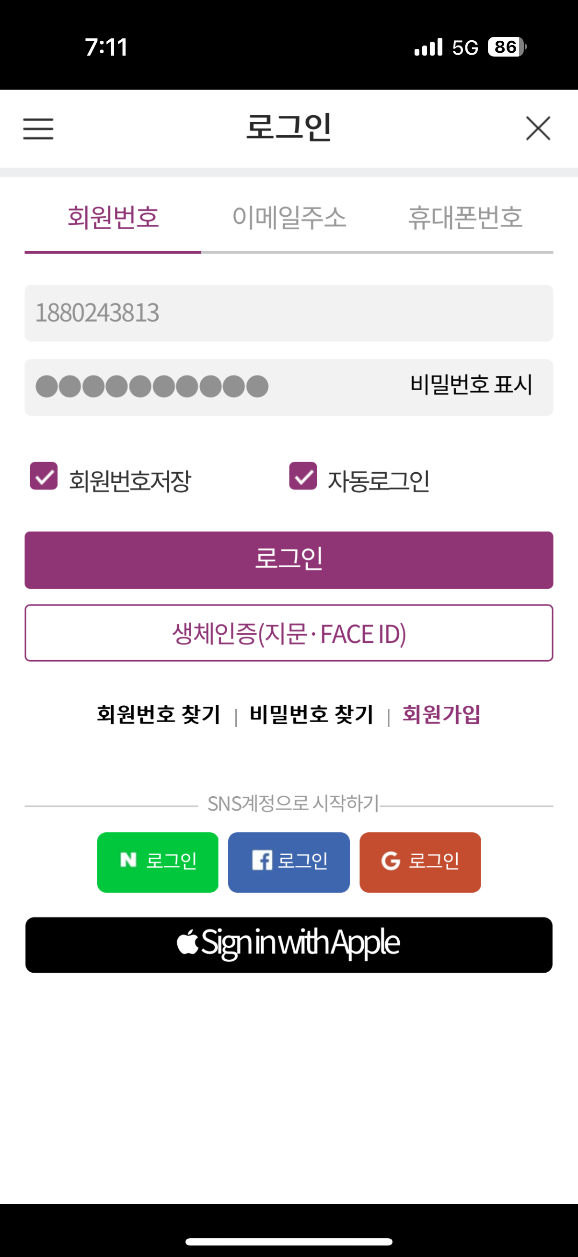Screen dimensions: 578x1257
Task: Switch to the 휴대폰번호 tab
Action: point(465,218)
